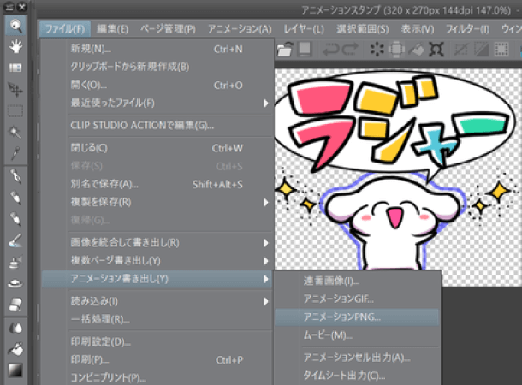Screen dimensions: 522x385
Task: Choose アニメーションPNG from the export submenu
Action: point(342,317)
